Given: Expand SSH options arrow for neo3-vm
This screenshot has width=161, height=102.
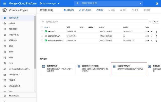Looking at the screenshot, I should [x=151, y=32].
